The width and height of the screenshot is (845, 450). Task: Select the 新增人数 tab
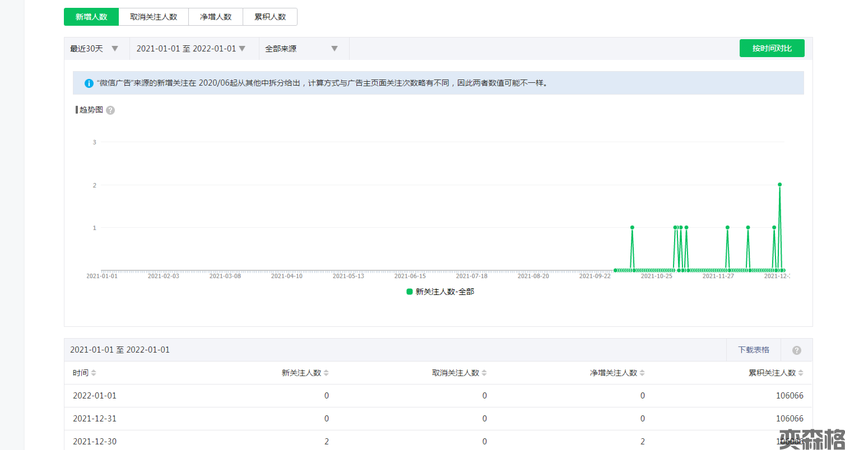click(x=91, y=17)
